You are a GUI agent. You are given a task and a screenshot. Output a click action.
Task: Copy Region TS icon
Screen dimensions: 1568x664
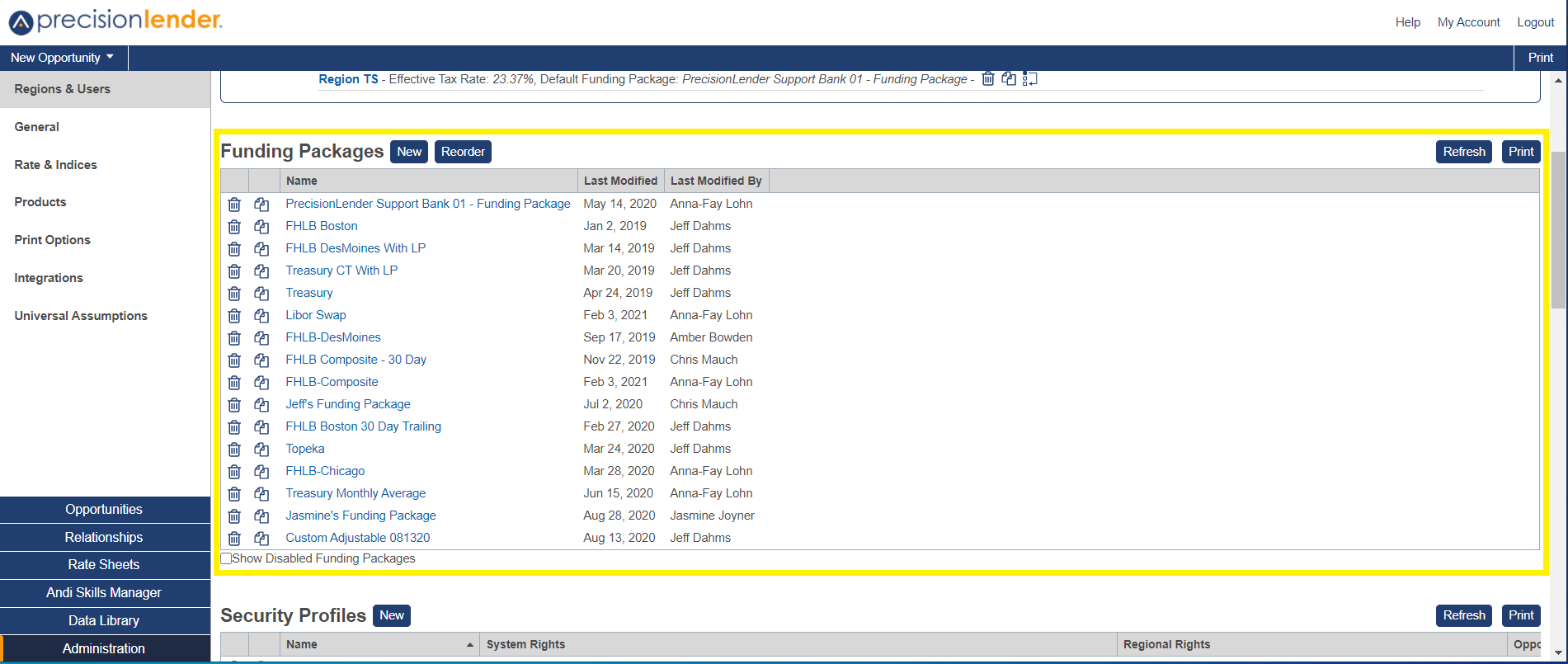tap(1009, 78)
